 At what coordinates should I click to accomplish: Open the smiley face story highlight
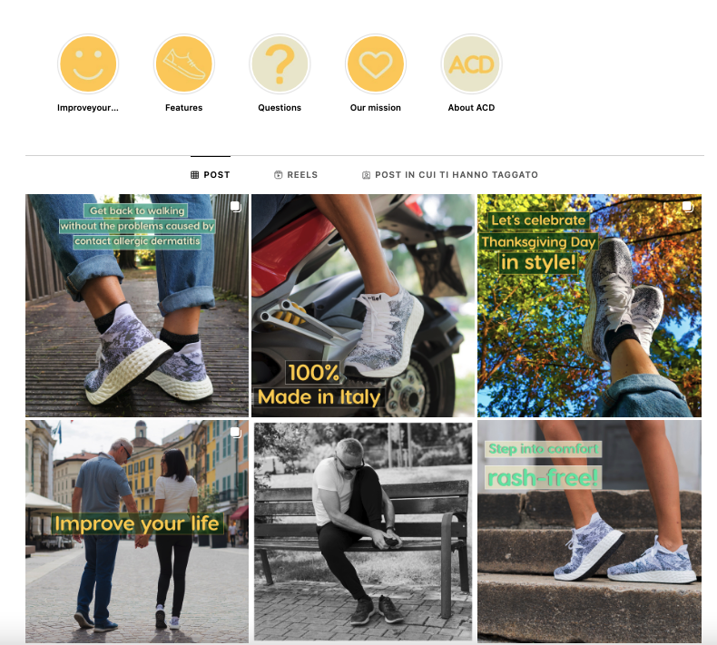pos(88,64)
